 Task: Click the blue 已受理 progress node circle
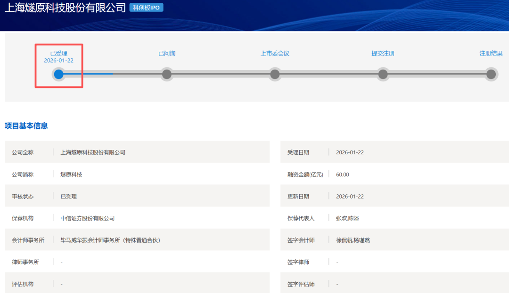[58, 74]
